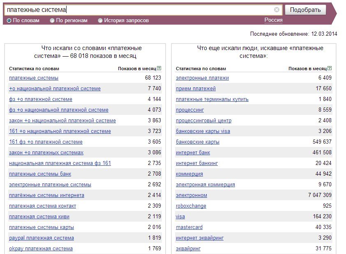
Task: Open 'платежная система контакт' link
Action: tap(42, 206)
